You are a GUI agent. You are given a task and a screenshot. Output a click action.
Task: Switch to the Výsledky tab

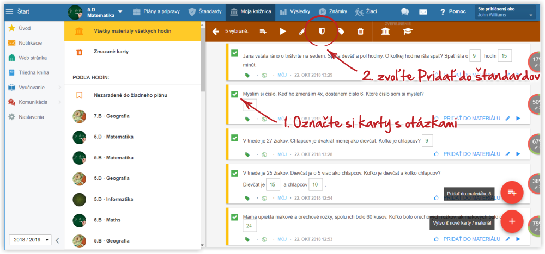(x=292, y=11)
